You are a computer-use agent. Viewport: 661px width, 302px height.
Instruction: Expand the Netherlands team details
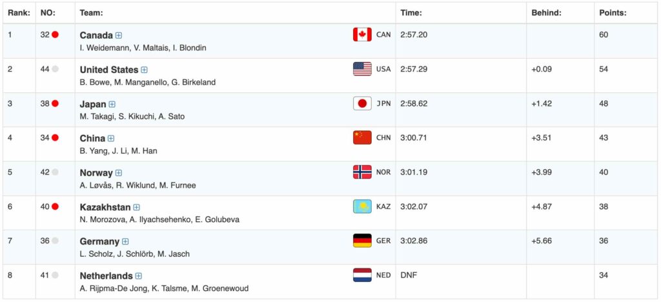[139, 276]
